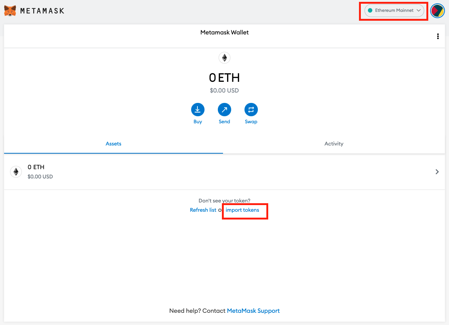Viewport: 449px width, 325px height.
Task: Open the MetaMask Support link
Action: click(x=253, y=311)
